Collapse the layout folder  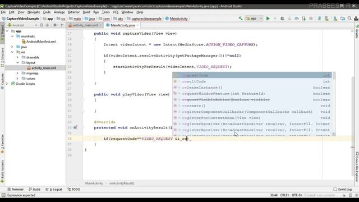pyautogui.click(x=17, y=62)
